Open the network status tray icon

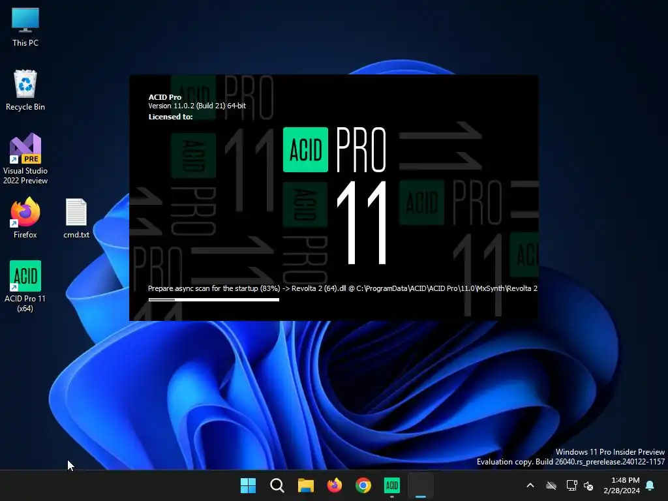pos(571,485)
